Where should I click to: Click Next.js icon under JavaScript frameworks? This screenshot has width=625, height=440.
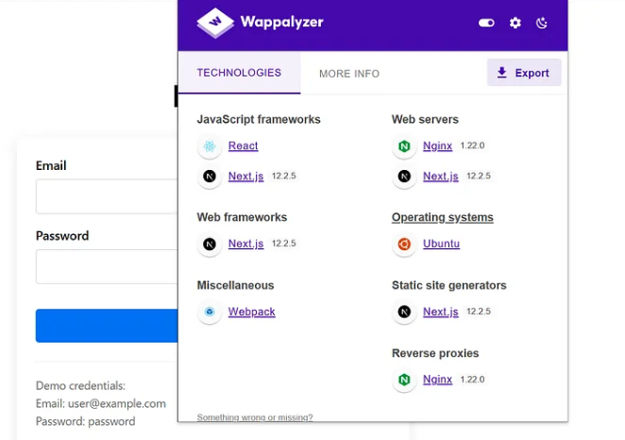[210, 177]
